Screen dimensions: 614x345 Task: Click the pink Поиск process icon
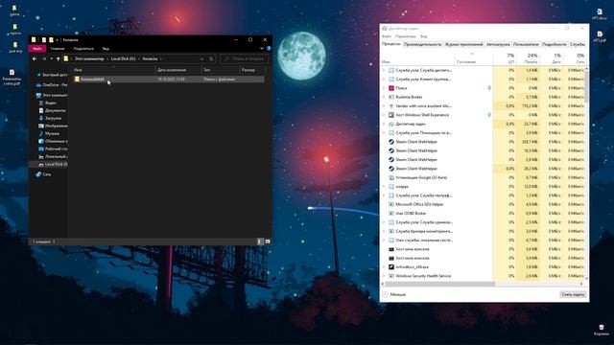click(391, 88)
